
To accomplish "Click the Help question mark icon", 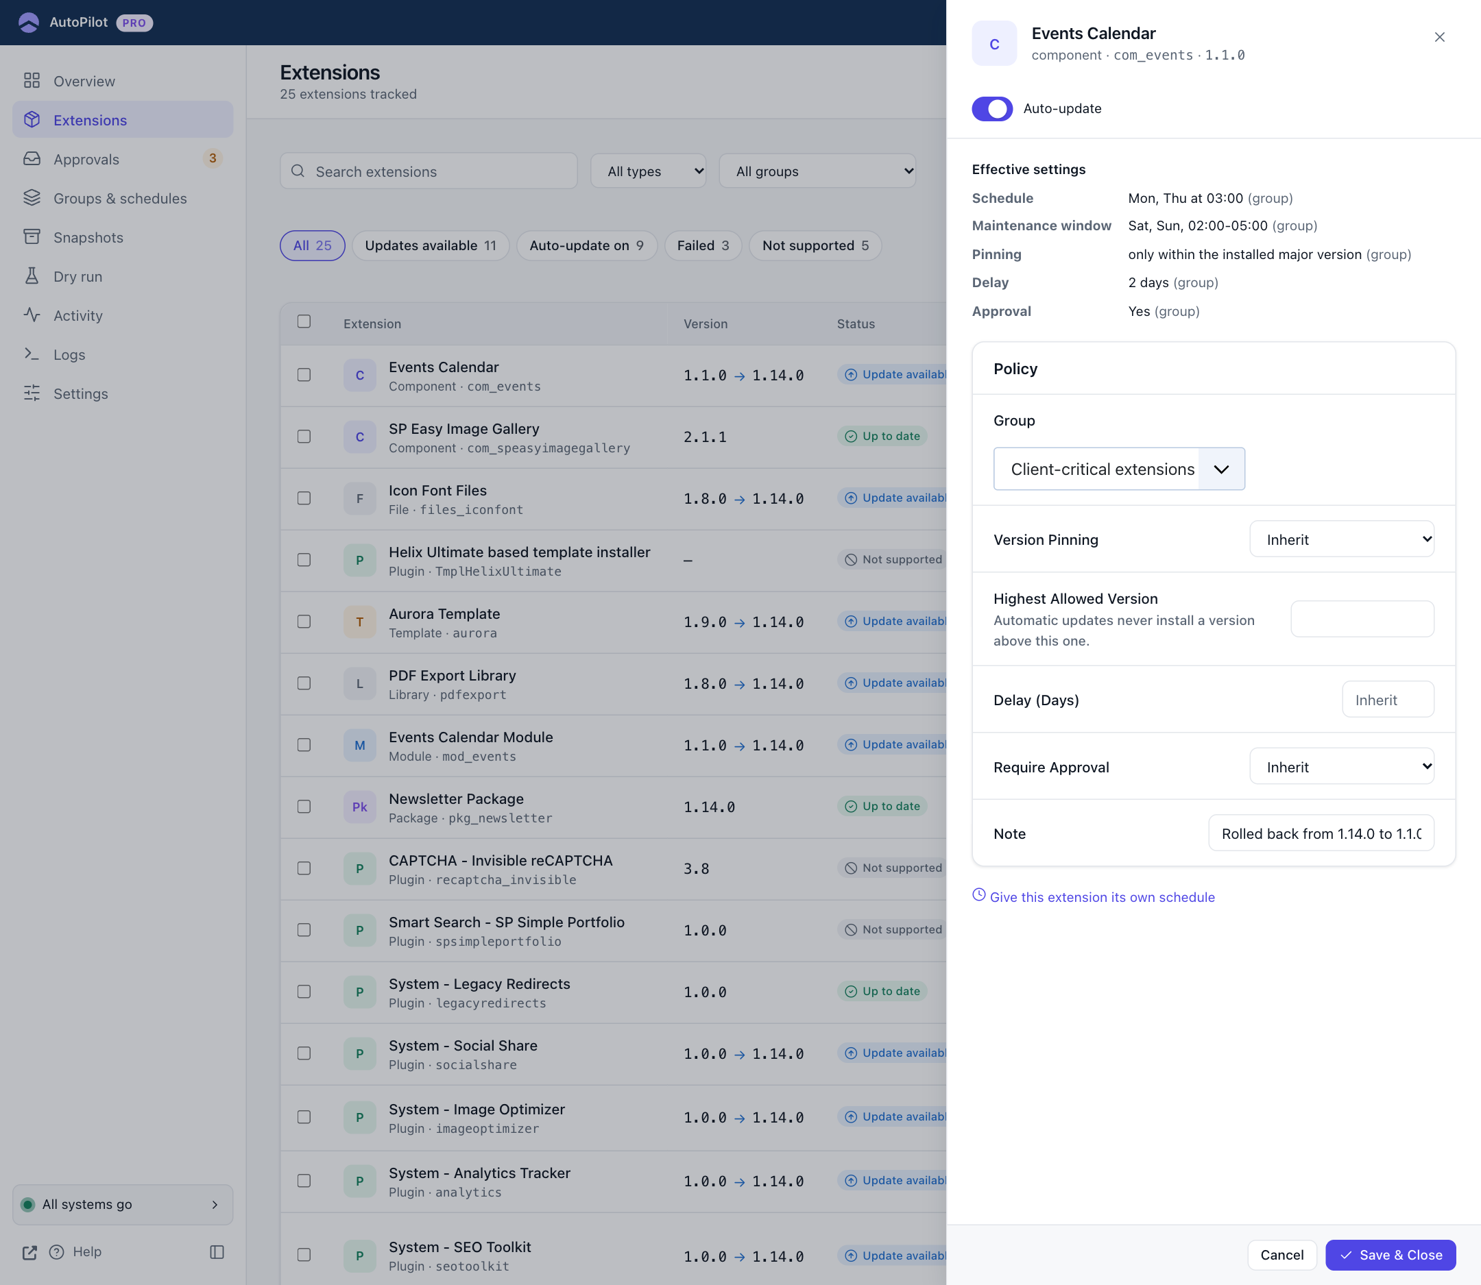I will tap(57, 1252).
